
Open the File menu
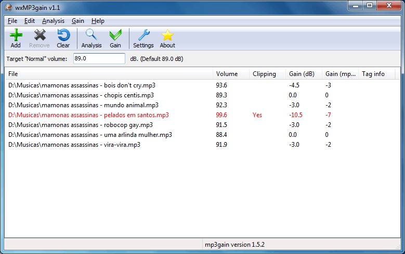tap(12, 21)
